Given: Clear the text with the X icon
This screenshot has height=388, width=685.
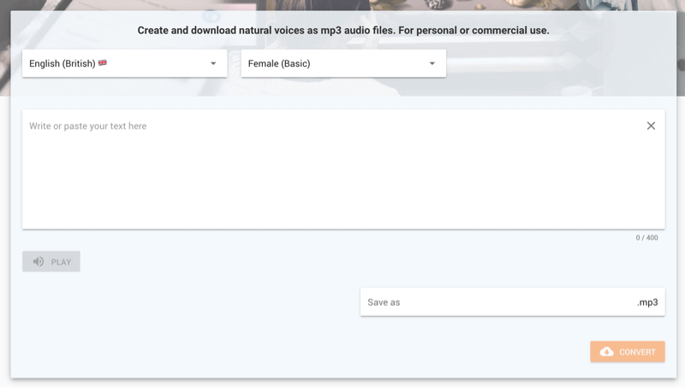Looking at the screenshot, I should (x=651, y=126).
